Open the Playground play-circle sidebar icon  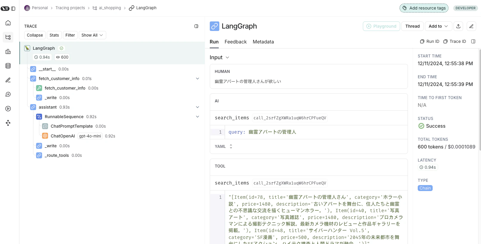(8, 109)
